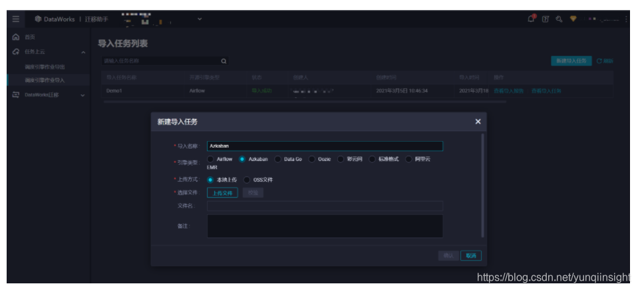
Task: Open 查看导入报告 link for Demo1
Action: coord(509,91)
